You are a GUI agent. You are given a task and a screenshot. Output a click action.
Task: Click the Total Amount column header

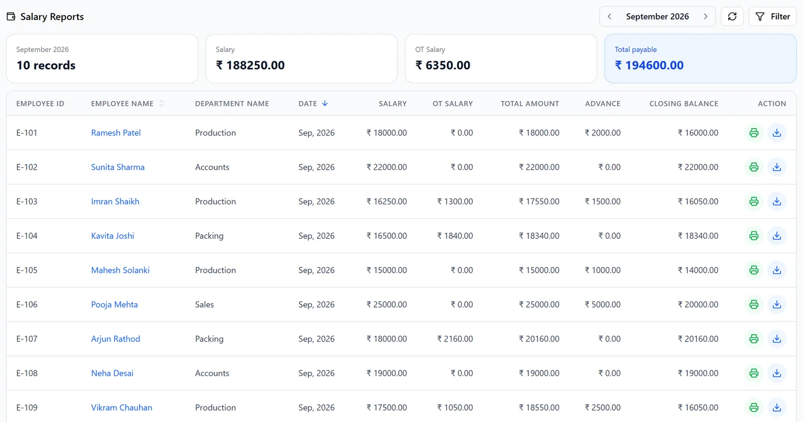tap(530, 104)
